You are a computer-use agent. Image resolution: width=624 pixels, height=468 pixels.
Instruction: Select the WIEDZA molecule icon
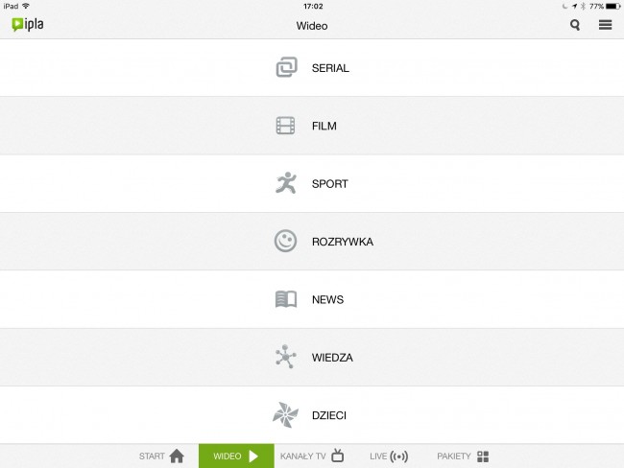(x=285, y=357)
